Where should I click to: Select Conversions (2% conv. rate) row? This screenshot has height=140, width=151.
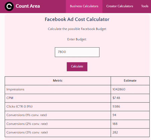pos(77,124)
